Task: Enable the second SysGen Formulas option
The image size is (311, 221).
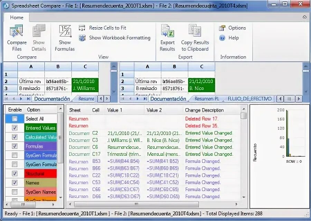Action: [x=15, y=164]
